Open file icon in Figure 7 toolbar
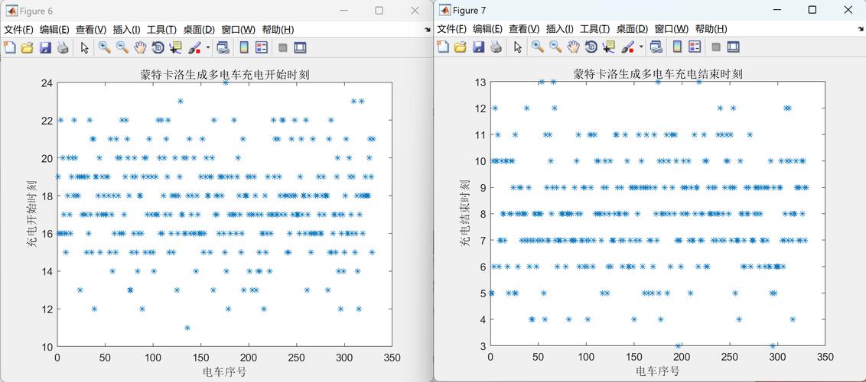This screenshot has width=866, height=382. 461,47
